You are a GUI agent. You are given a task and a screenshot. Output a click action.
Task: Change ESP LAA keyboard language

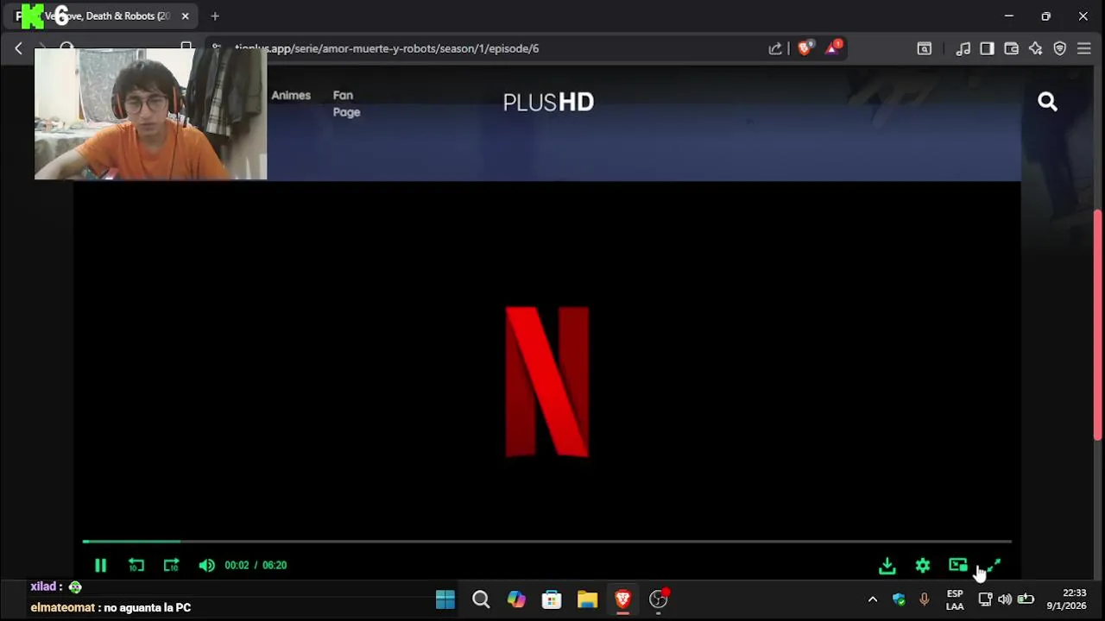[x=955, y=599]
